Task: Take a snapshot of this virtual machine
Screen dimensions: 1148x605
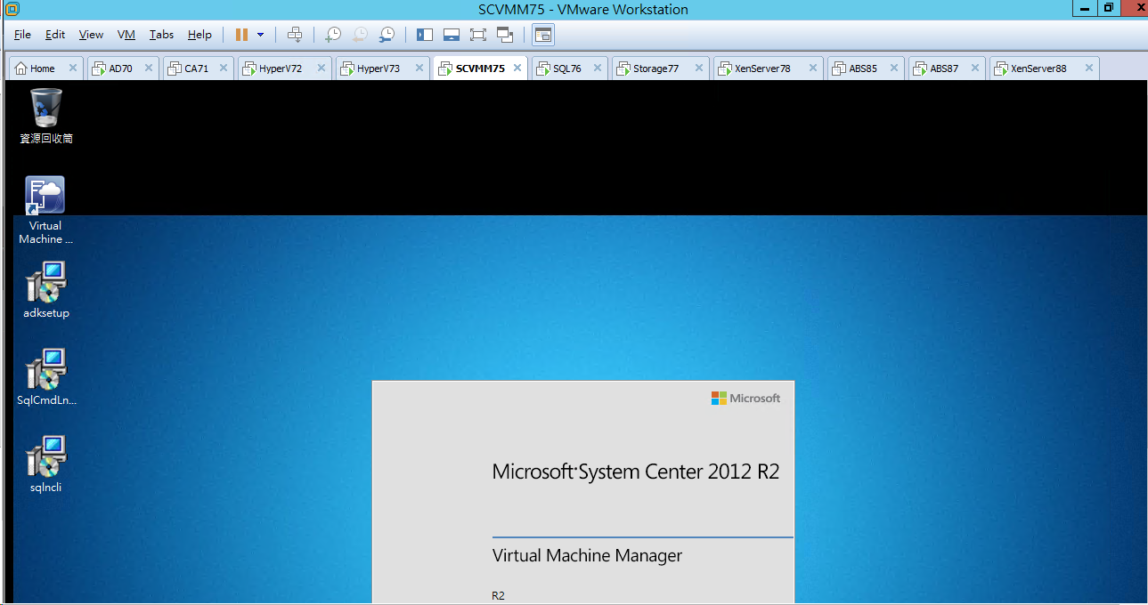Action: (332, 35)
